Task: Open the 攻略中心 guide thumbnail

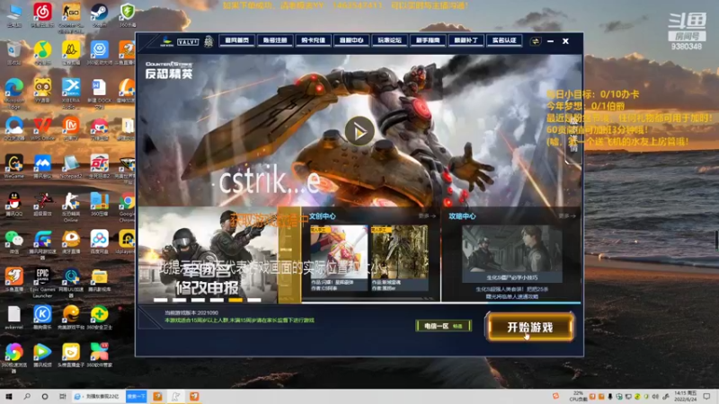Action: point(512,253)
